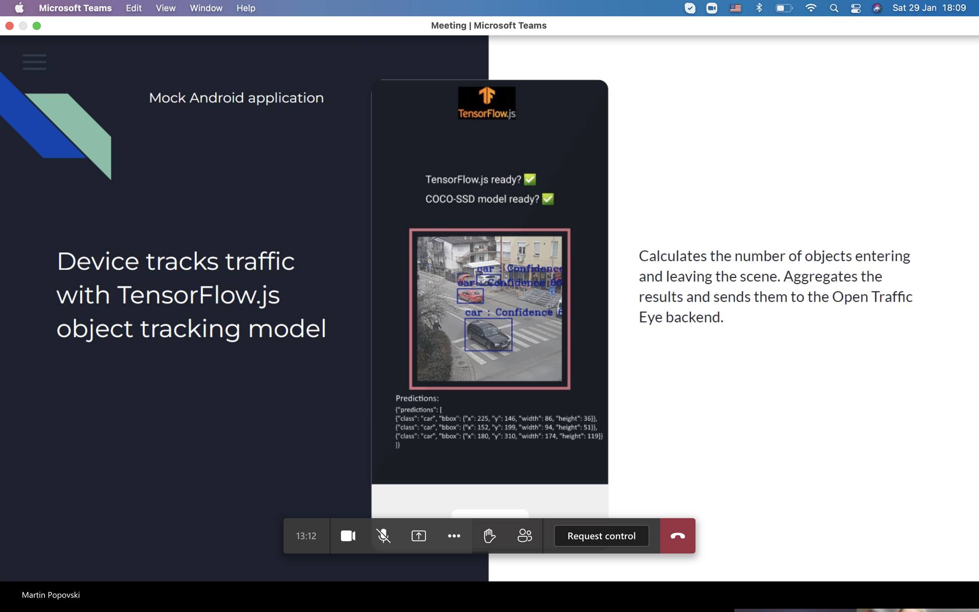The width and height of the screenshot is (979, 612).
Task: Hang up the call
Action: pyautogui.click(x=677, y=535)
